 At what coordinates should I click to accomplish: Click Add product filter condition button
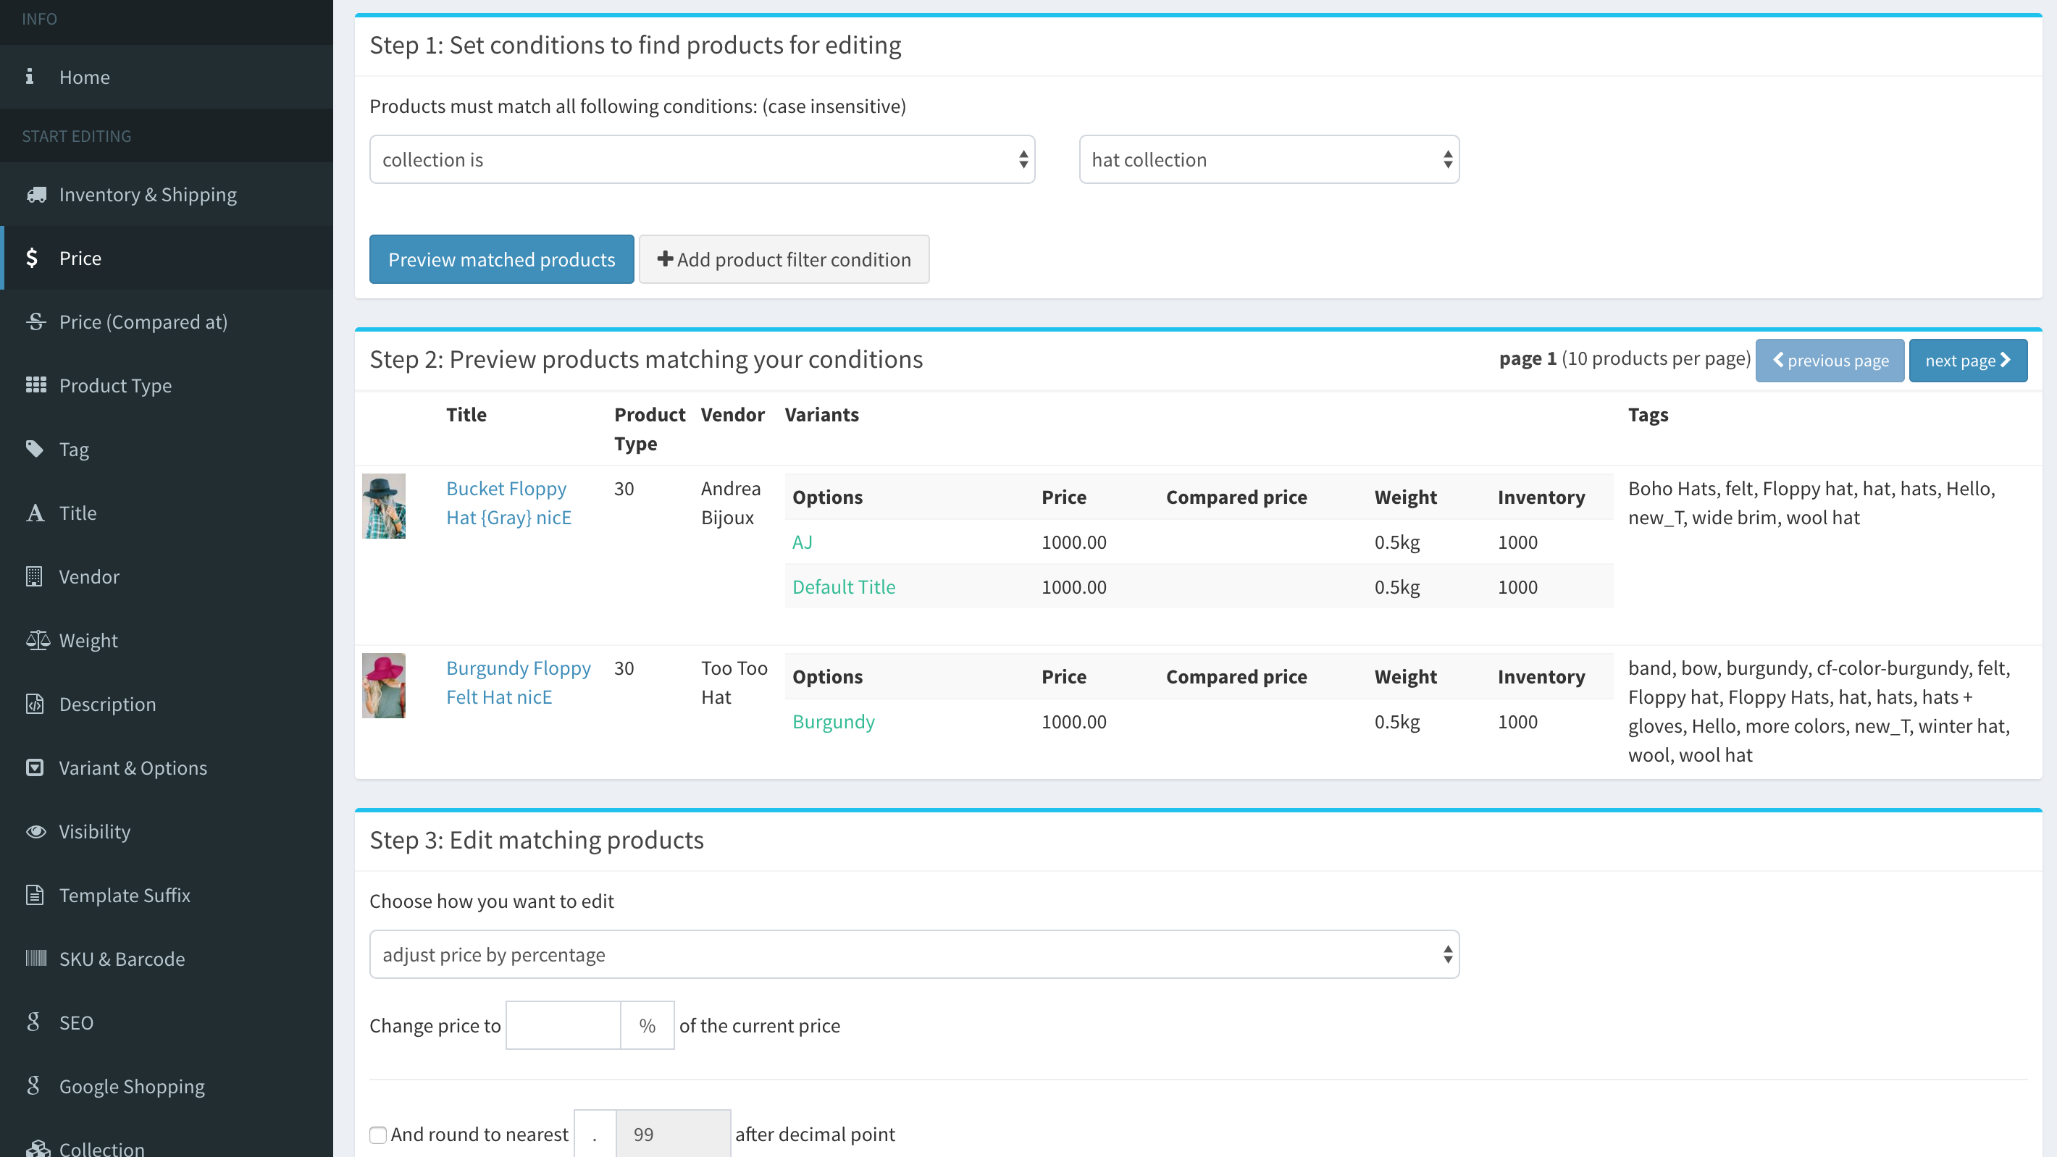click(784, 259)
